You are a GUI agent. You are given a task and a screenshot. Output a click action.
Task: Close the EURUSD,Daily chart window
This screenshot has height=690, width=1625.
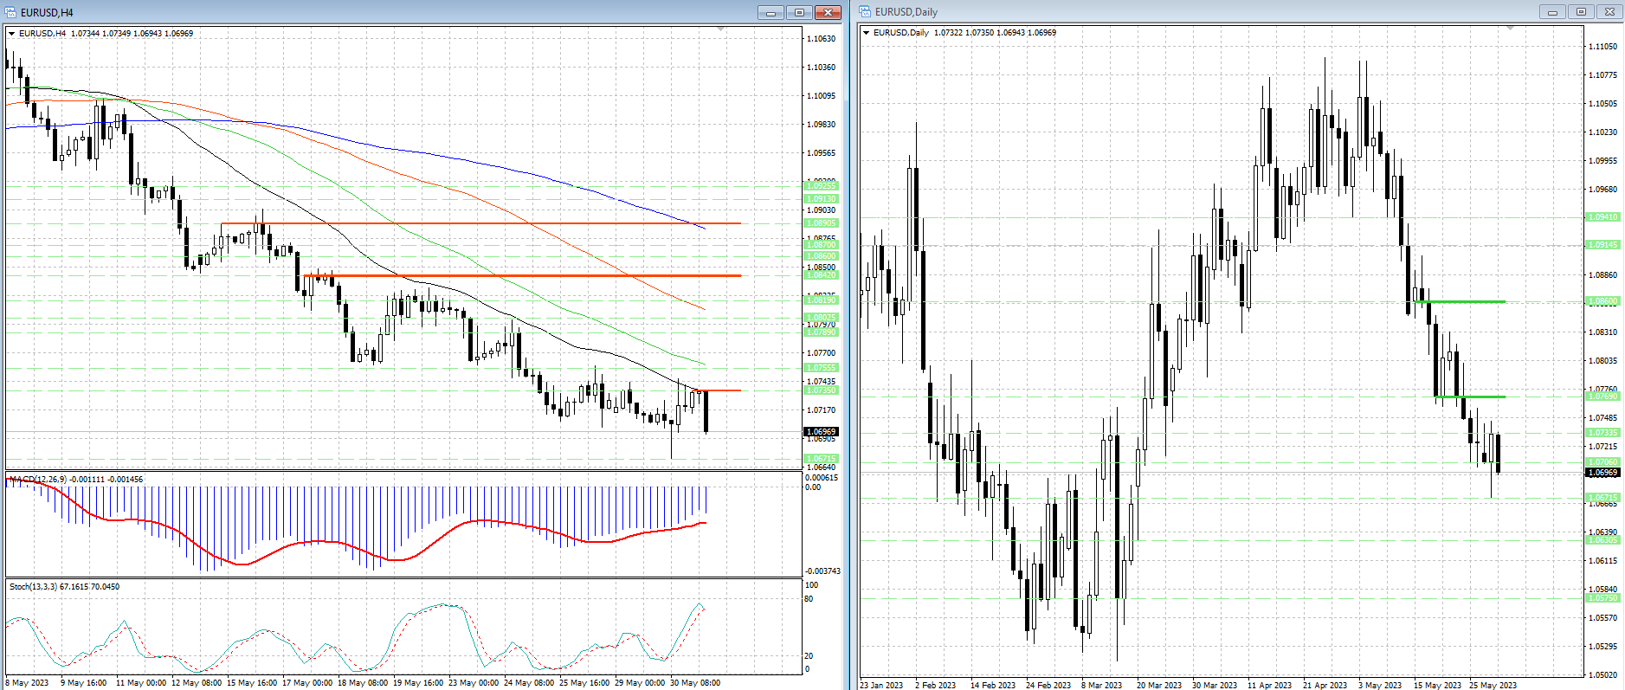pos(1609,12)
